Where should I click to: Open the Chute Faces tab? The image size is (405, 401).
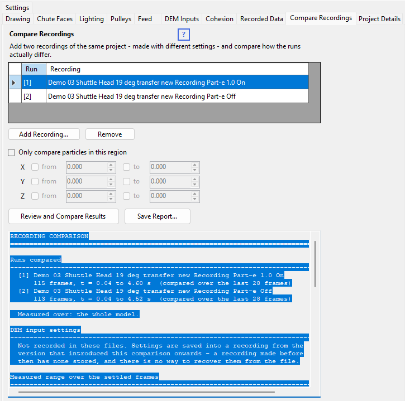[55, 19]
